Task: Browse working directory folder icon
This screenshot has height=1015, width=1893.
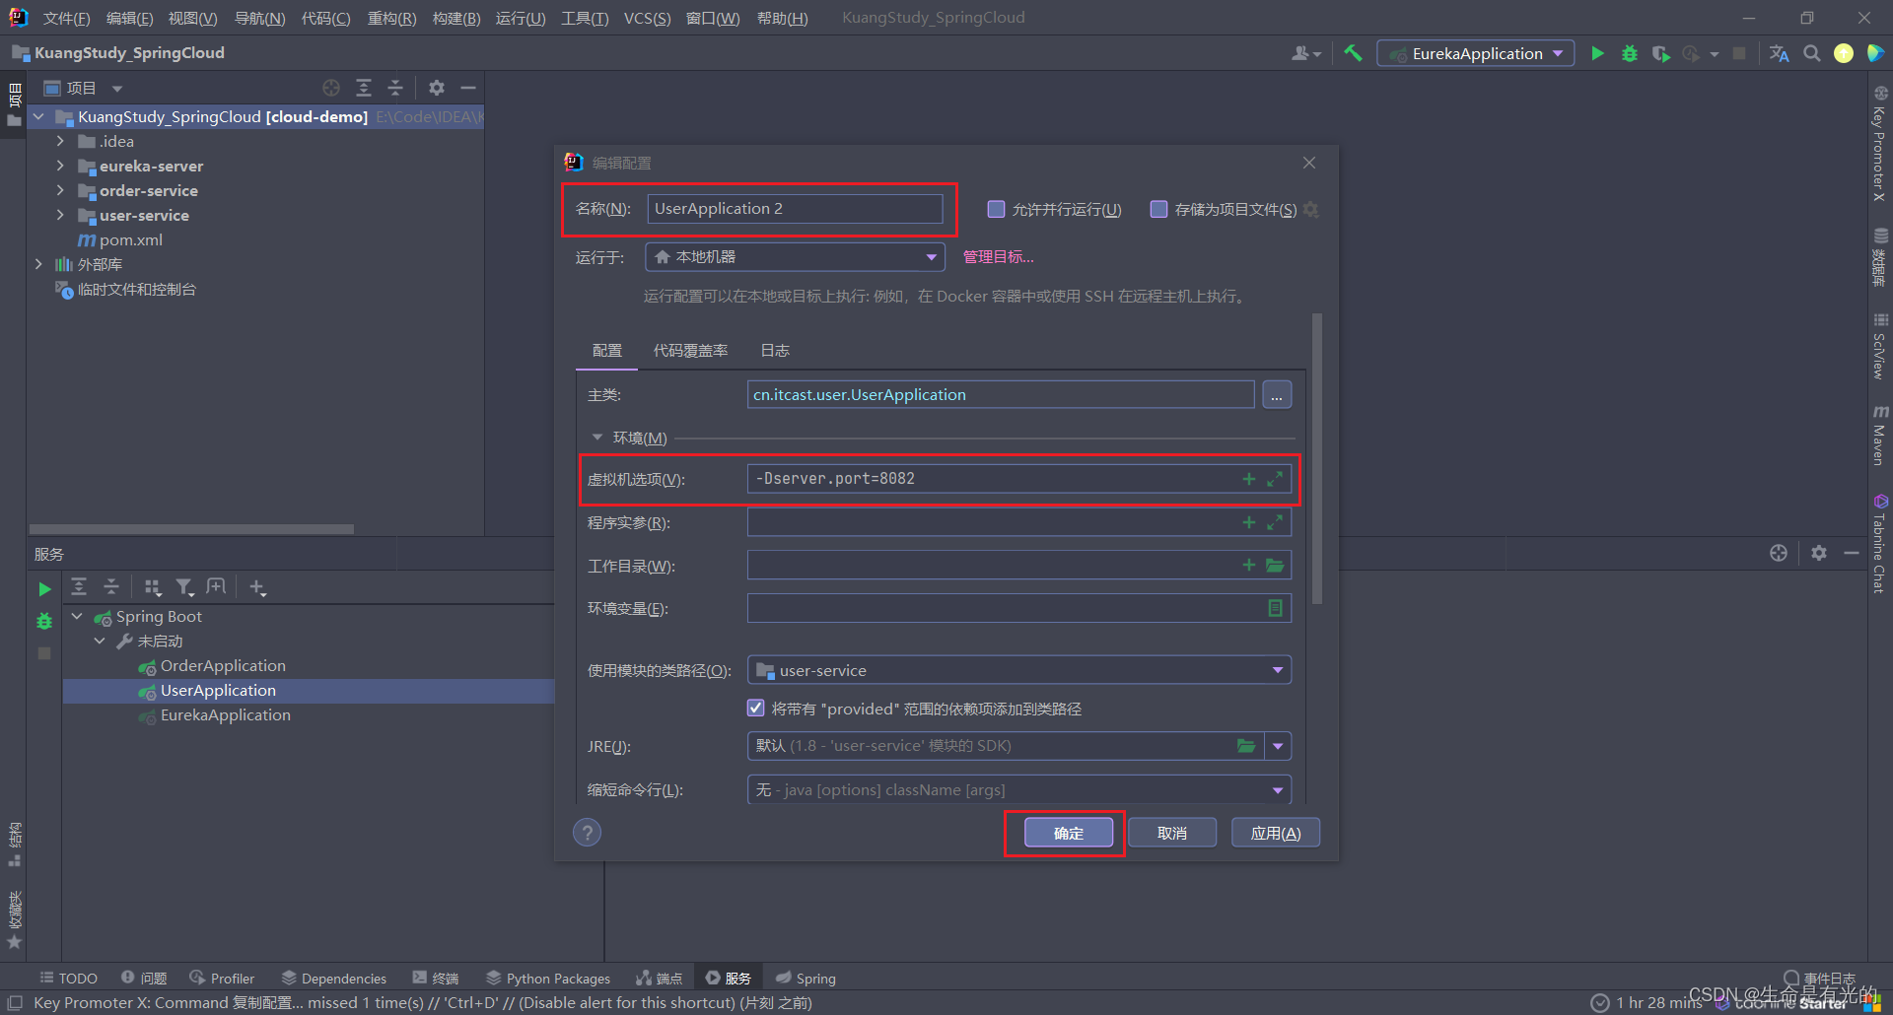Action: 1275,565
